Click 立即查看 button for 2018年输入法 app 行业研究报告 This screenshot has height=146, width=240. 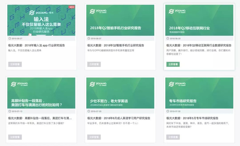point(15,64)
